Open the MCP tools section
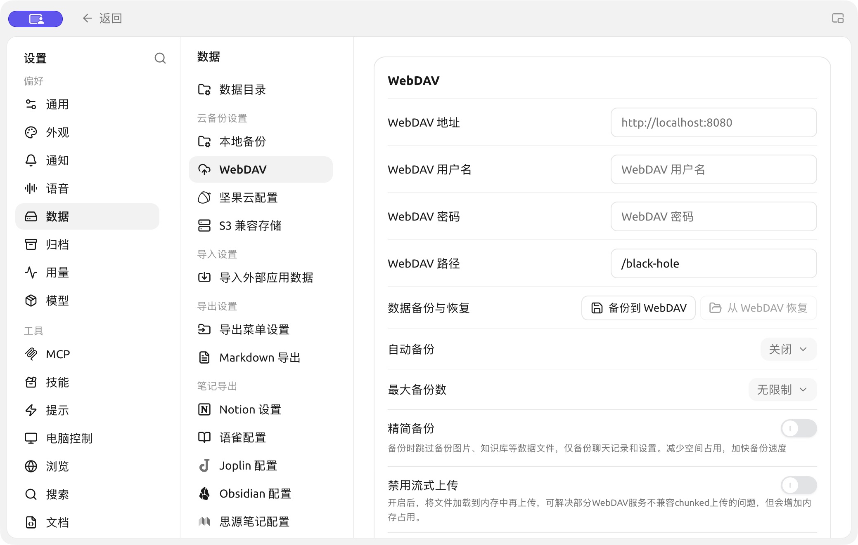 click(x=87, y=354)
